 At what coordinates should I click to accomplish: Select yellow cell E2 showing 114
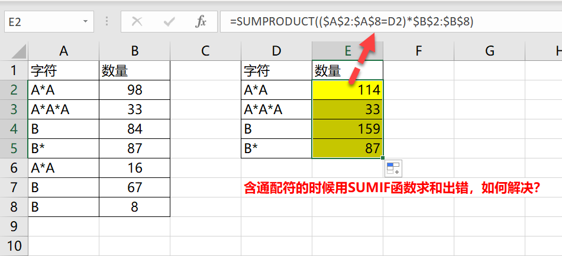[x=347, y=90]
